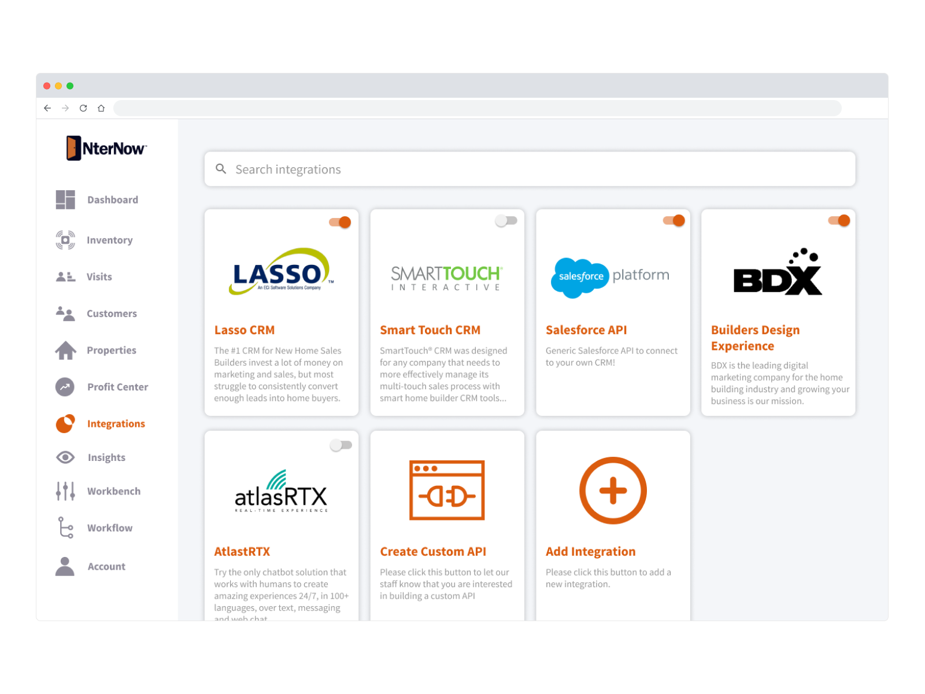Screen dimensions: 925x694
Task: Click the Customers group icon
Action: coord(65,313)
